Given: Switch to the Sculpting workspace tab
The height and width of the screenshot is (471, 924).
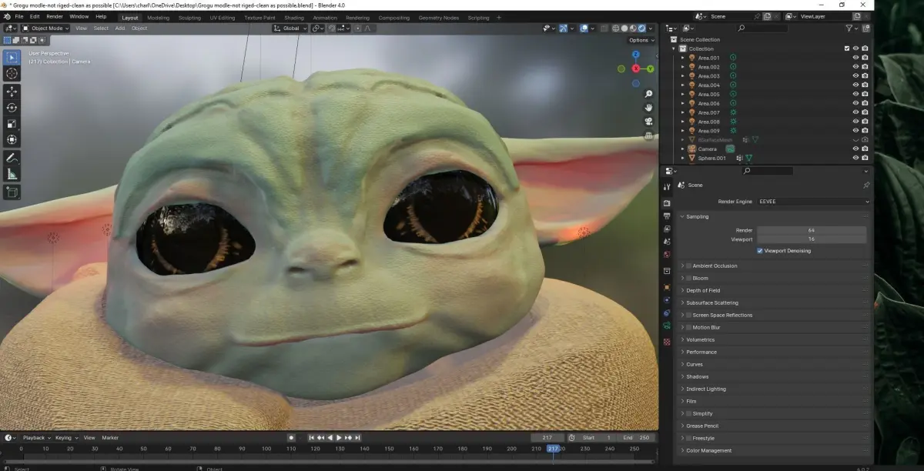Looking at the screenshot, I should tap(189, 17).
